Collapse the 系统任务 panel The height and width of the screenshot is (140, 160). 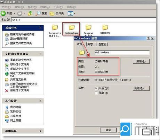tap(40, 28)
